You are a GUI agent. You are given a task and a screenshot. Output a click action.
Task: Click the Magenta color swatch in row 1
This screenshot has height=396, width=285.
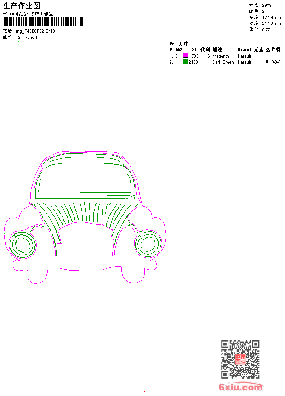click(x=185, y=56)
